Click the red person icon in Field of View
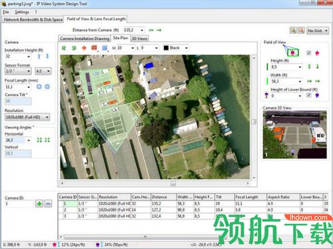The height and width of the screenshot is (249, 333). pyautogui.click(x=317, y=53)
